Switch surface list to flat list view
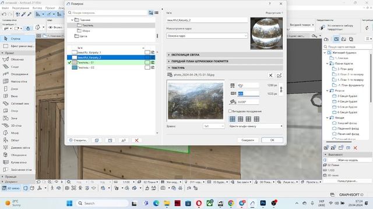The width and height of the screenshot is (373, 209). [156, 13]
